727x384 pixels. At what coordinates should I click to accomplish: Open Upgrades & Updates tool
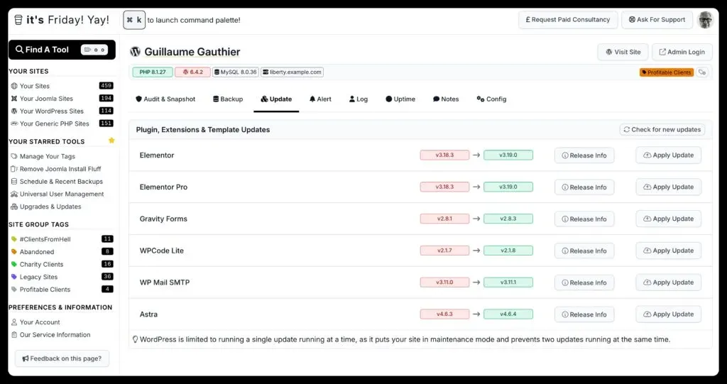pos(46,207)
